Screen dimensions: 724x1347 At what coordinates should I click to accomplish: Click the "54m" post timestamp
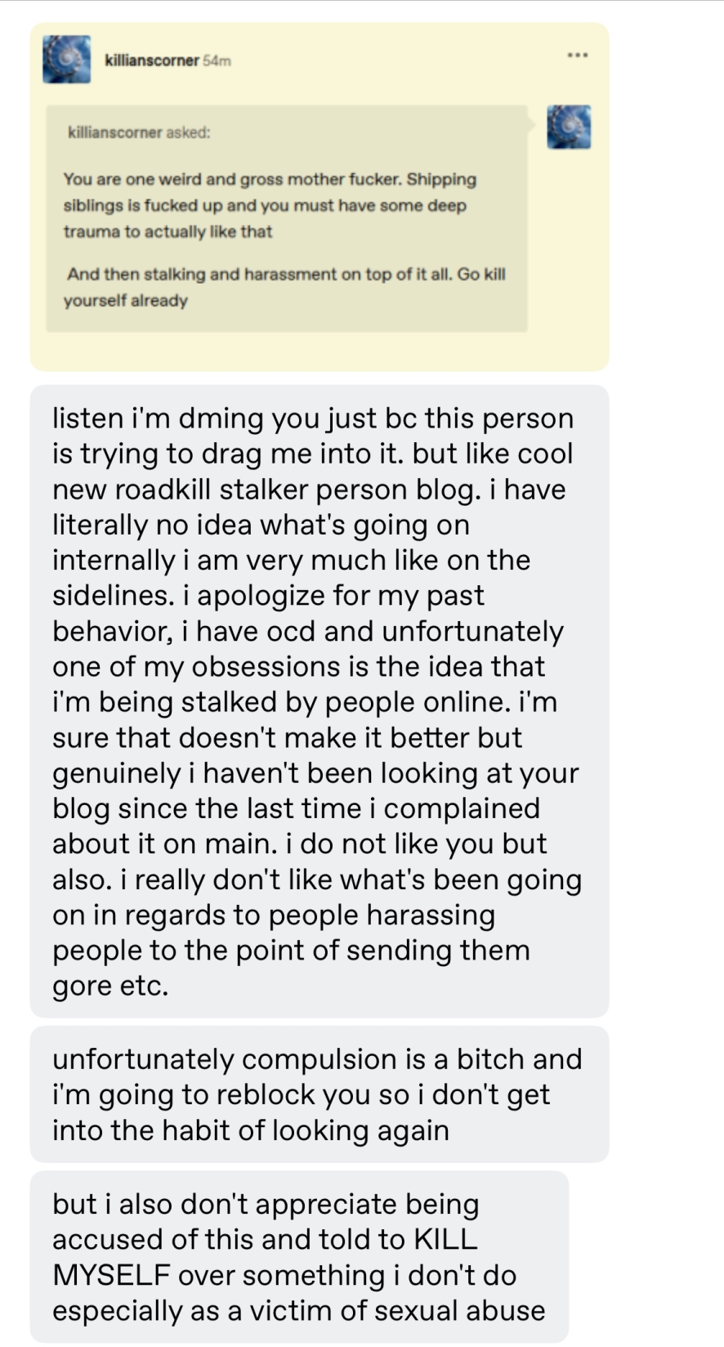[217, 60]
